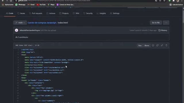This screenshot has height=103, width=184.
Task: Click the meta charset UTF-8 line
Action: click(x=34, y=57)
